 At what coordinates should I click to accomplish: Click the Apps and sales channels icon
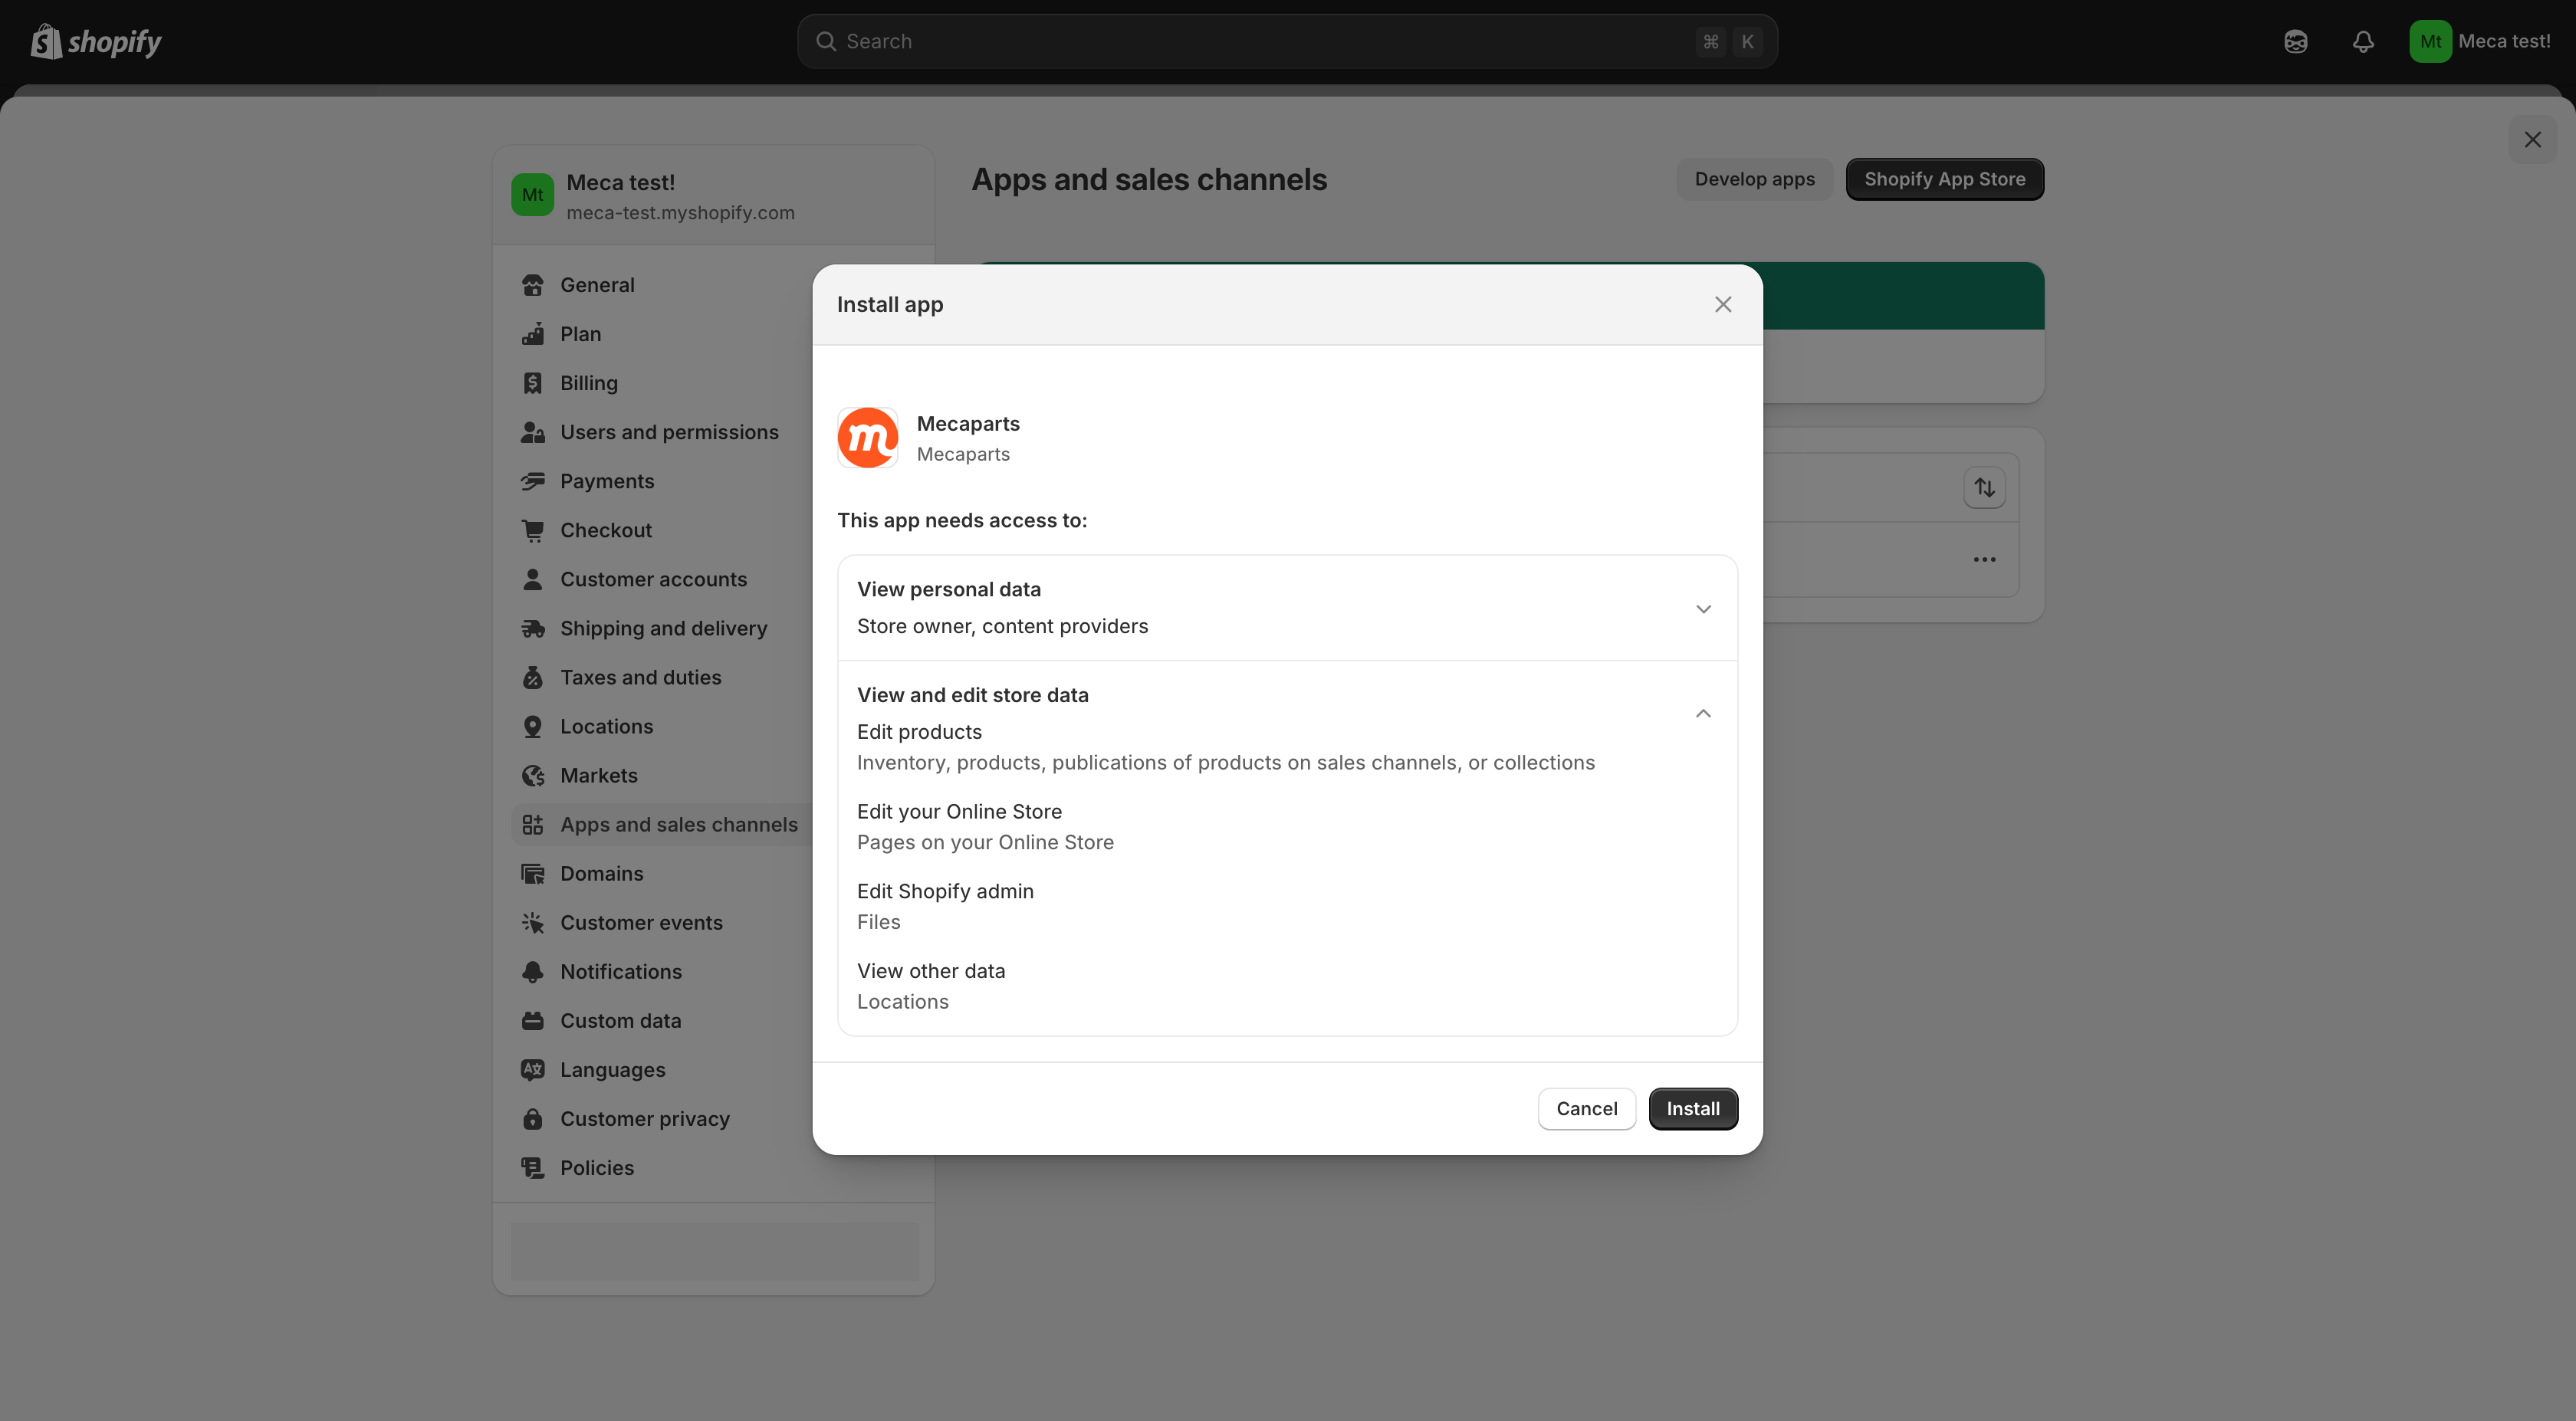(x=533, y=824)
